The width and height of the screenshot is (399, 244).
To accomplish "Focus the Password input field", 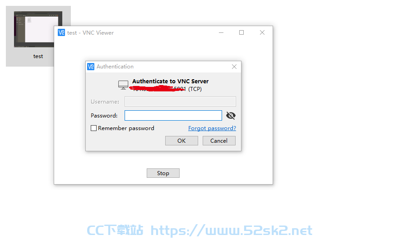I will 173,116.
